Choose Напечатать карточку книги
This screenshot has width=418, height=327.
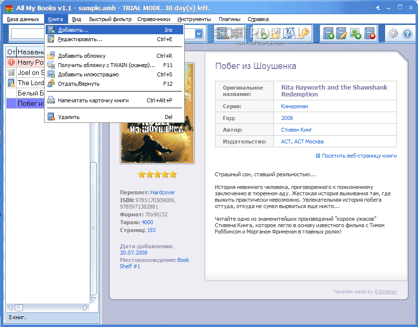click(x=115, y=100)
